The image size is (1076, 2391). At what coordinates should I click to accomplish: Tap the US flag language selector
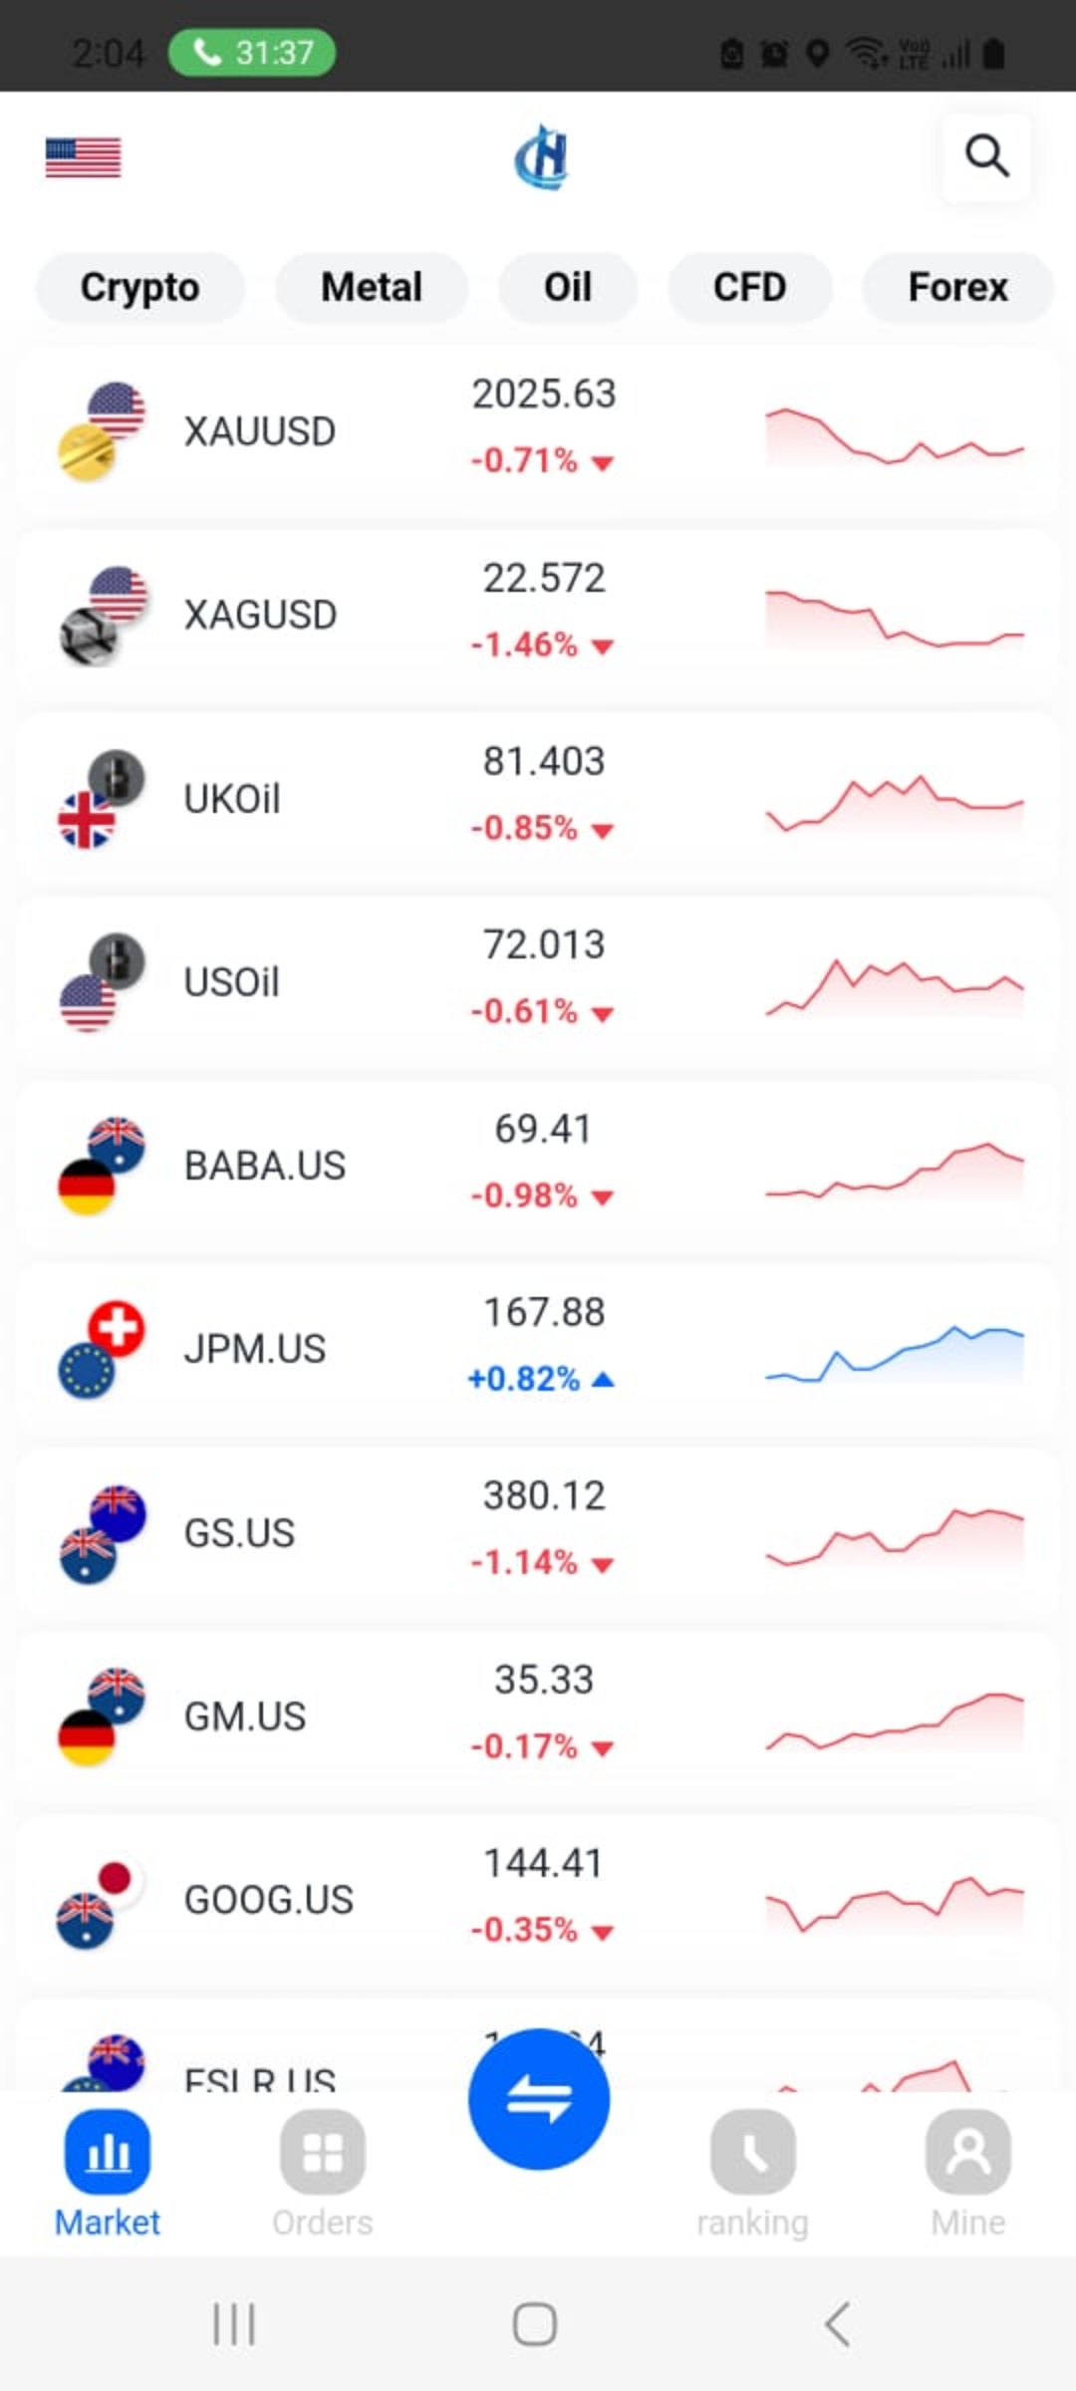83,157
